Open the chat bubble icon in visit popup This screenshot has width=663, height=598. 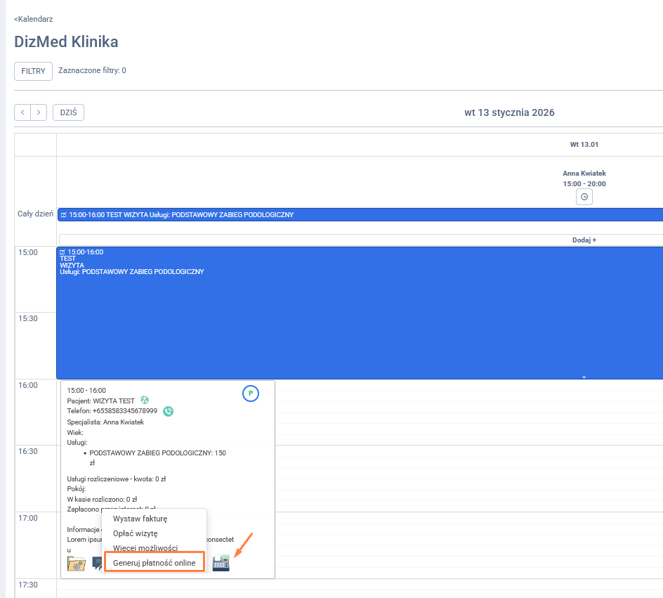[x=96, y=564]
